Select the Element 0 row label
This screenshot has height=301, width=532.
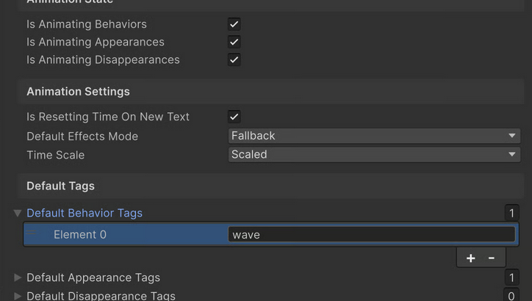pos(80,235)
